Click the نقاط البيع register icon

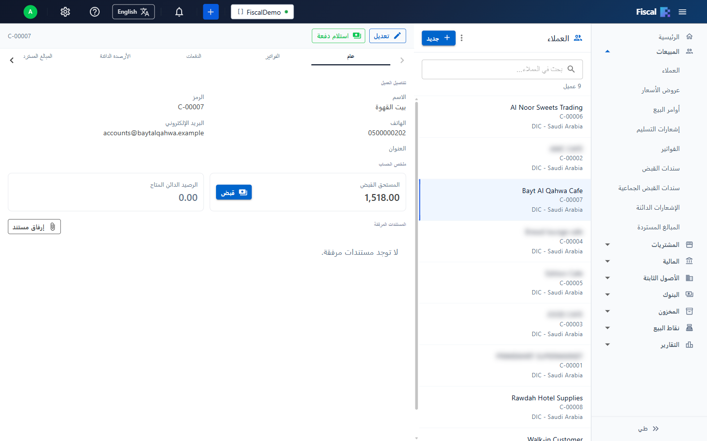(x=689, y=328)
